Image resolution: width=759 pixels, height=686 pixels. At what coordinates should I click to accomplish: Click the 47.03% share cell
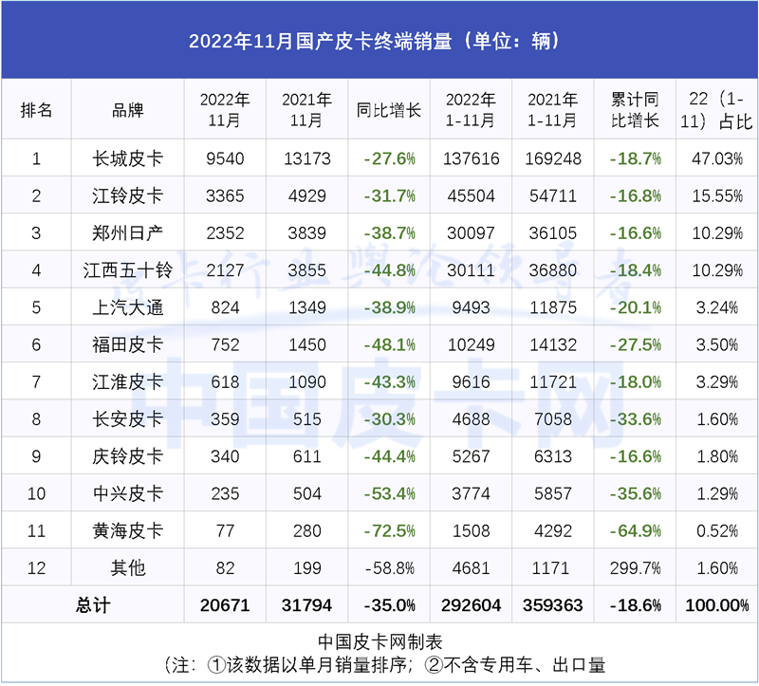(717, 158)
